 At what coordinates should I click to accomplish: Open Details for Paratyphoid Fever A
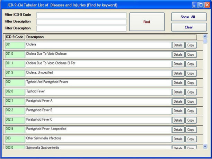[x=178, y=101]
